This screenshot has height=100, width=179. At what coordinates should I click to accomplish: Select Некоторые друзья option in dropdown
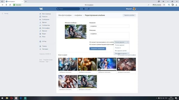point(121,53)
